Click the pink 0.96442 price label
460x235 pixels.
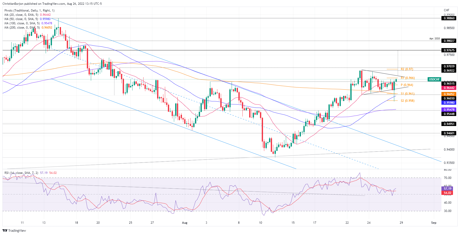pos(449,88)
